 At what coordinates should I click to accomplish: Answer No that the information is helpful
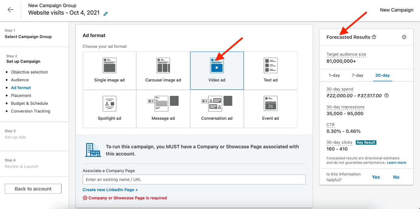[396, 177]
